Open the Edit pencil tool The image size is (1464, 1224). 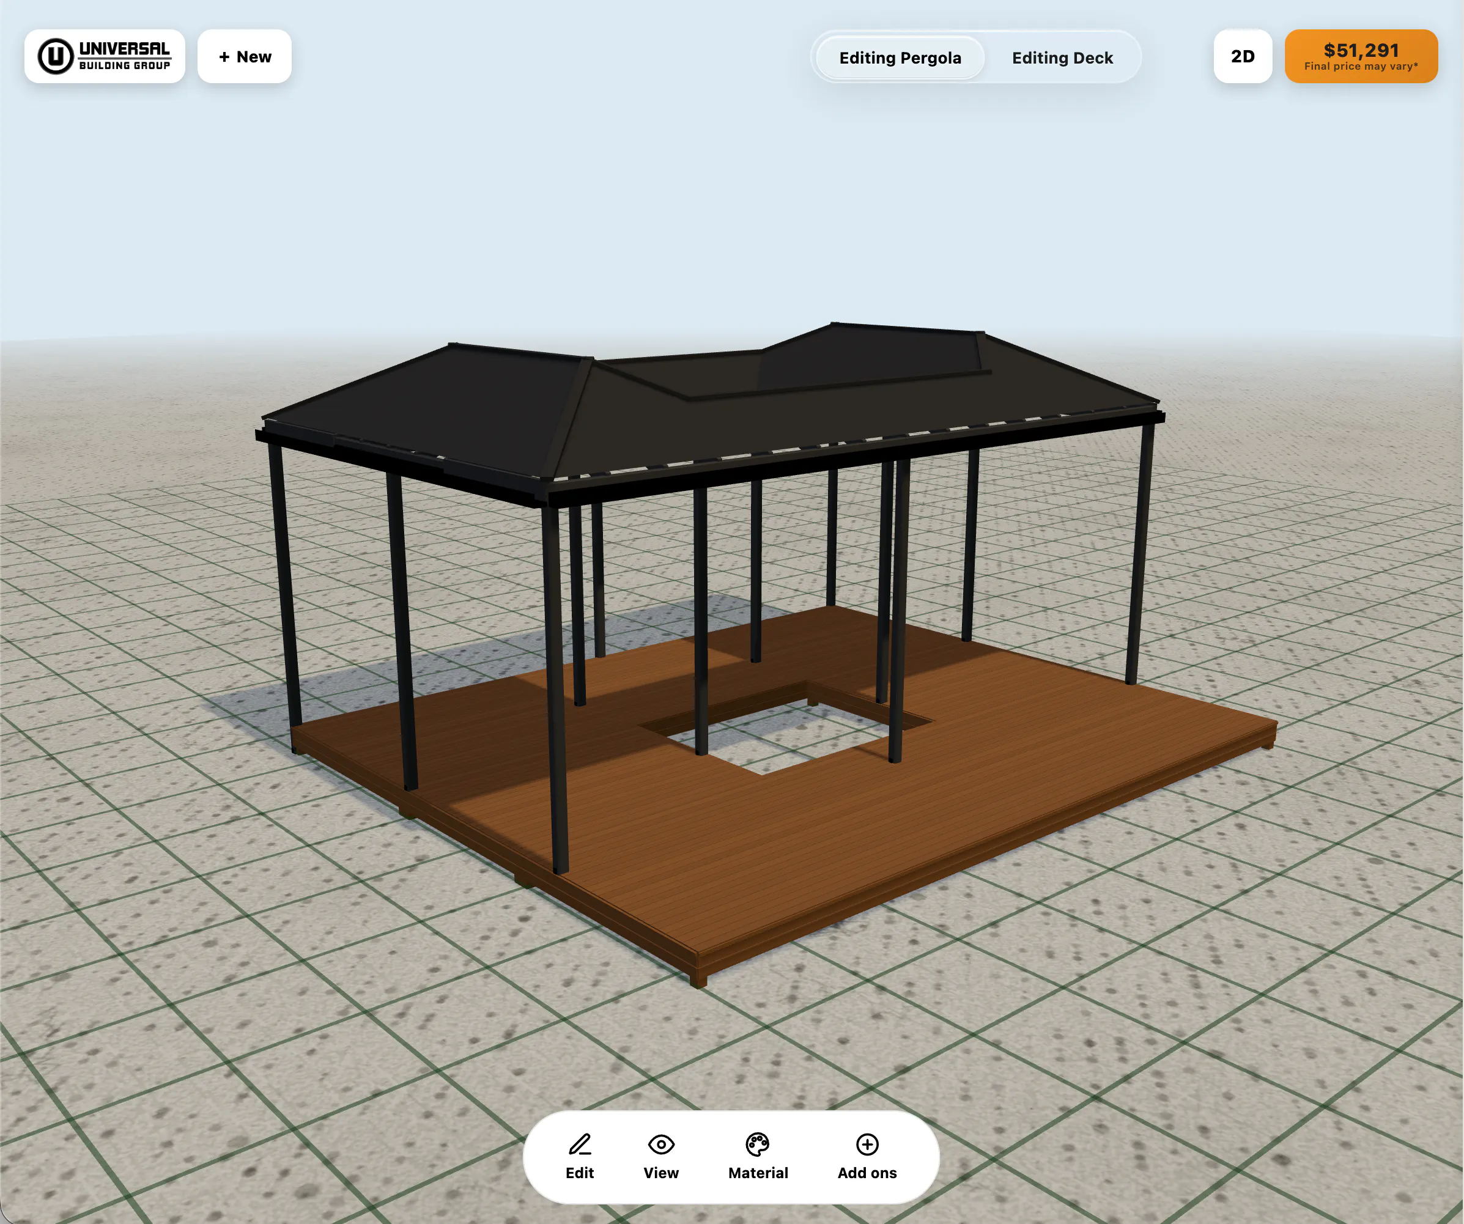pyautogui.click(x=579, y=1157)
